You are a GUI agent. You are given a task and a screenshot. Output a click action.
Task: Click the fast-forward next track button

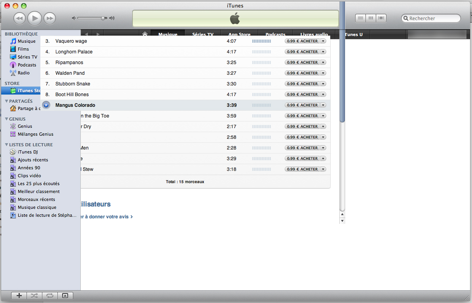[49, 18]
